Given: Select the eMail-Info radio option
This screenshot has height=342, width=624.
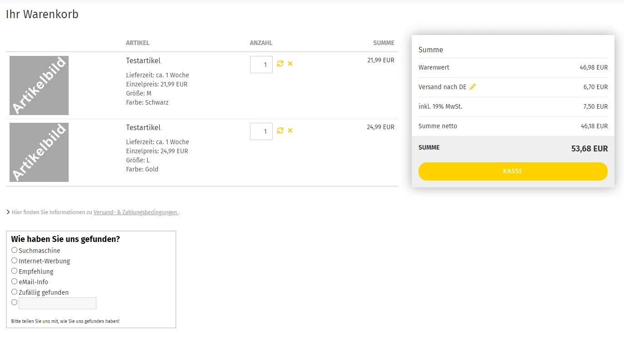Looking at the screenshot, I should [15, 282].
